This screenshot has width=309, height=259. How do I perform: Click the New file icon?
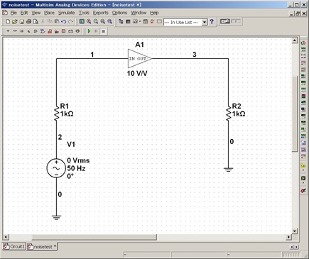[x=8, y=22]
